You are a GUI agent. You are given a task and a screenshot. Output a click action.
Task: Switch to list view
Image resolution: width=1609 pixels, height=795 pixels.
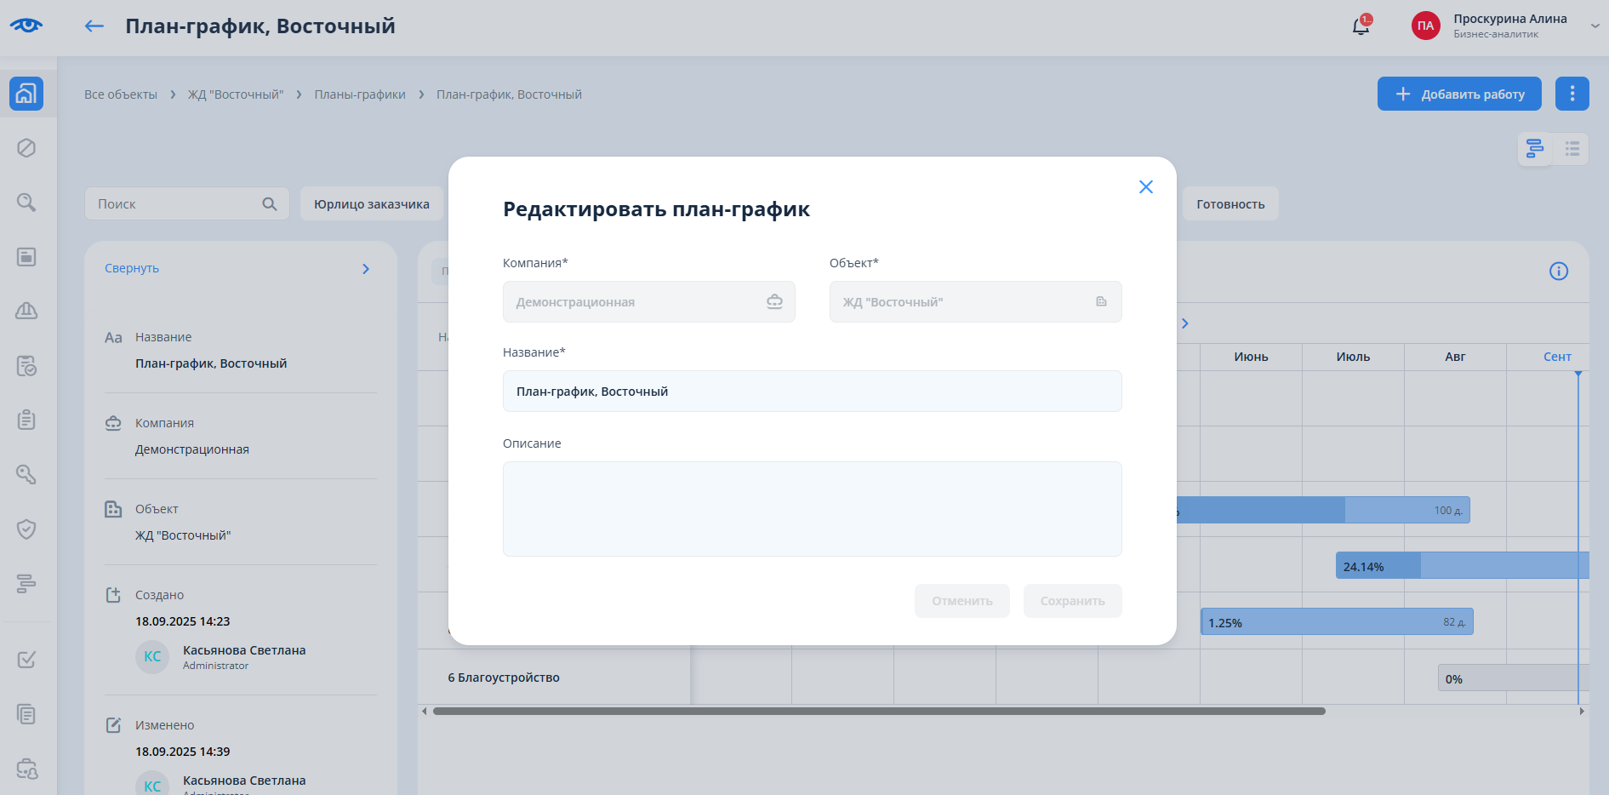1572,149
